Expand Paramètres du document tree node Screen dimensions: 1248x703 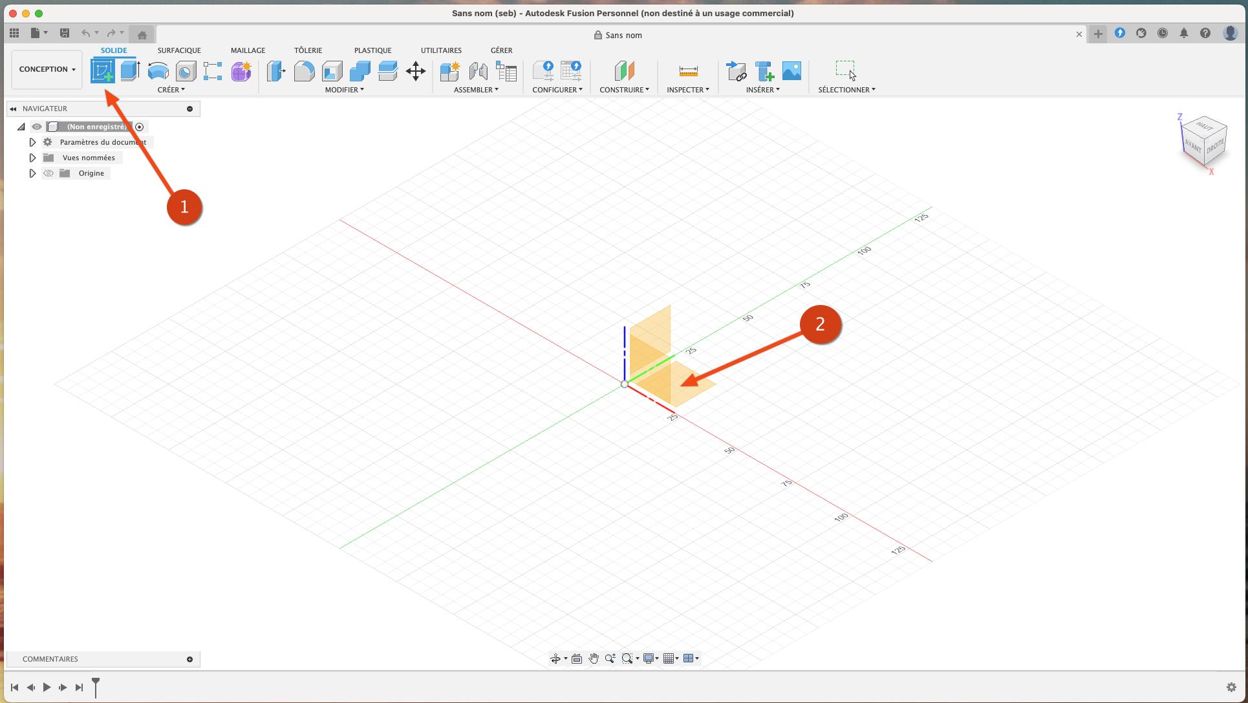point(32,142)
